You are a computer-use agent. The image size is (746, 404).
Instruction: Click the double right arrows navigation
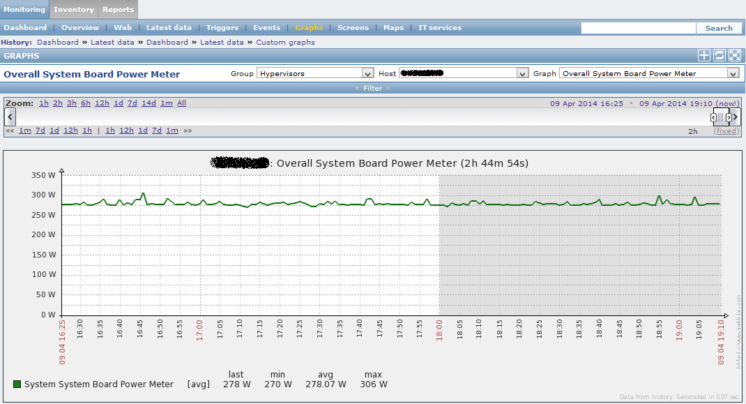coord(188,130)
